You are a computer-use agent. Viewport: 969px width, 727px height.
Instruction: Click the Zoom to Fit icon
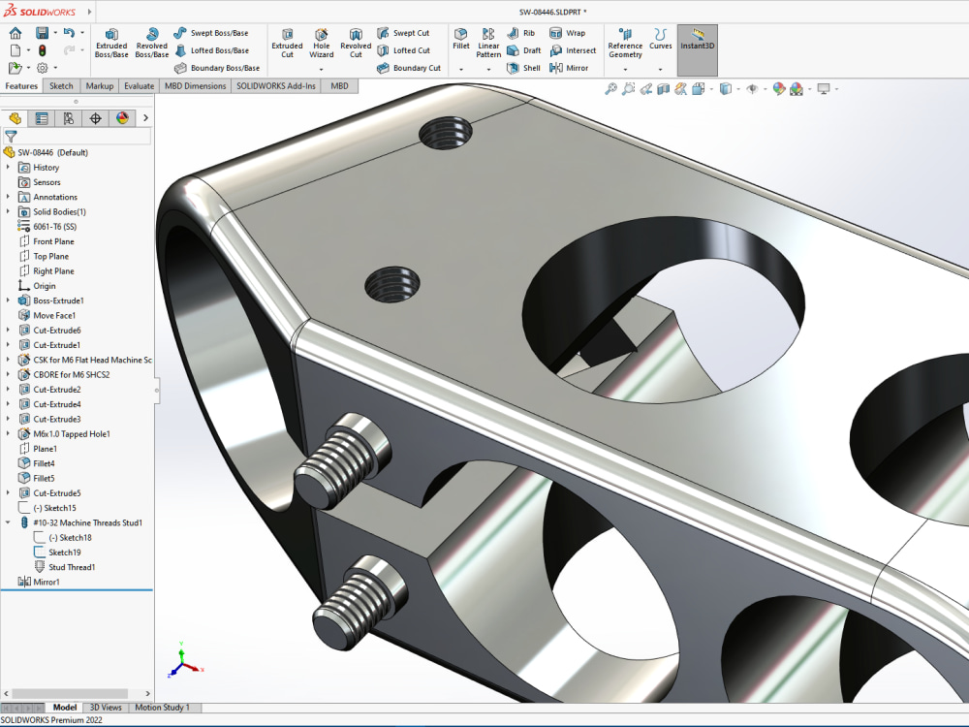point(610,88)
